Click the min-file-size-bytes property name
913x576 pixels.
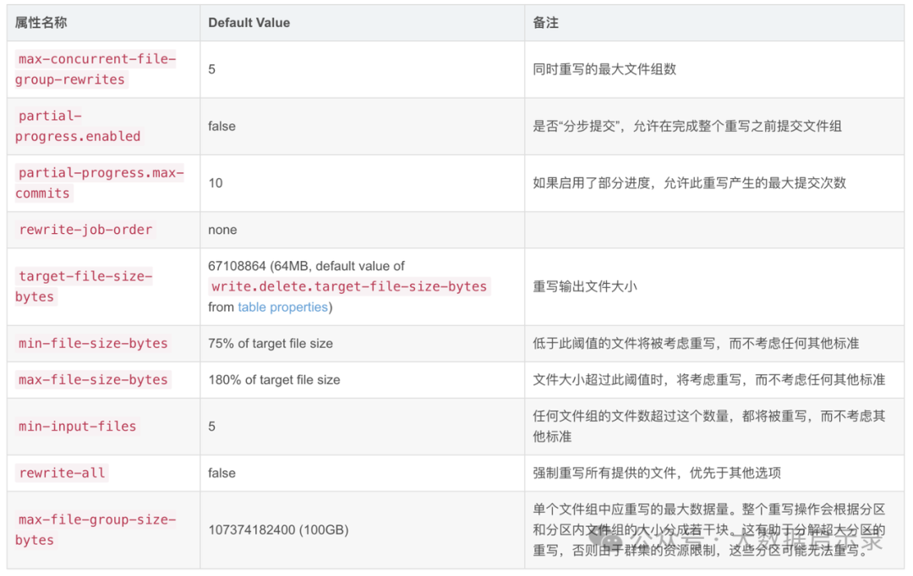point(93,343)
